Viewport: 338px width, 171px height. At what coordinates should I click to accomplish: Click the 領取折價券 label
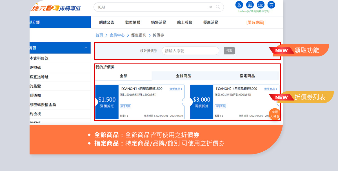point(149,51)
